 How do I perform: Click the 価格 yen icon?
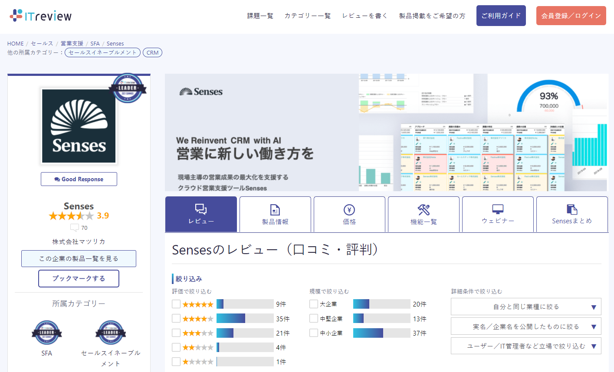[x=349, y=210]
